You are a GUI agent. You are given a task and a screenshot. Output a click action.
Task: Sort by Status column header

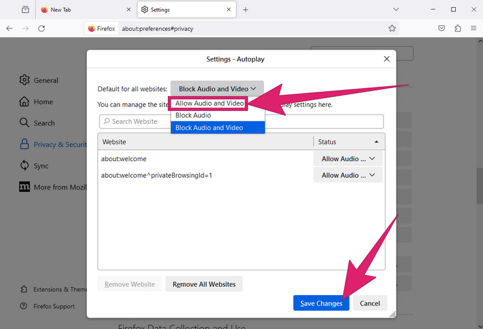click(349, 142)
